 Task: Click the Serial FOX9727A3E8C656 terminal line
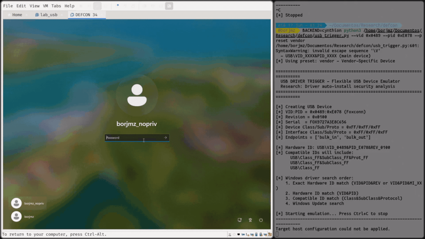click(311, 122)
